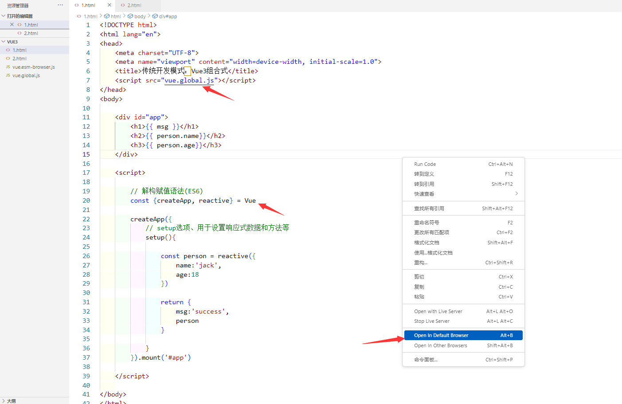Click the createApp({ call on line 22
The image size is (622, 404).
[151, 219]
